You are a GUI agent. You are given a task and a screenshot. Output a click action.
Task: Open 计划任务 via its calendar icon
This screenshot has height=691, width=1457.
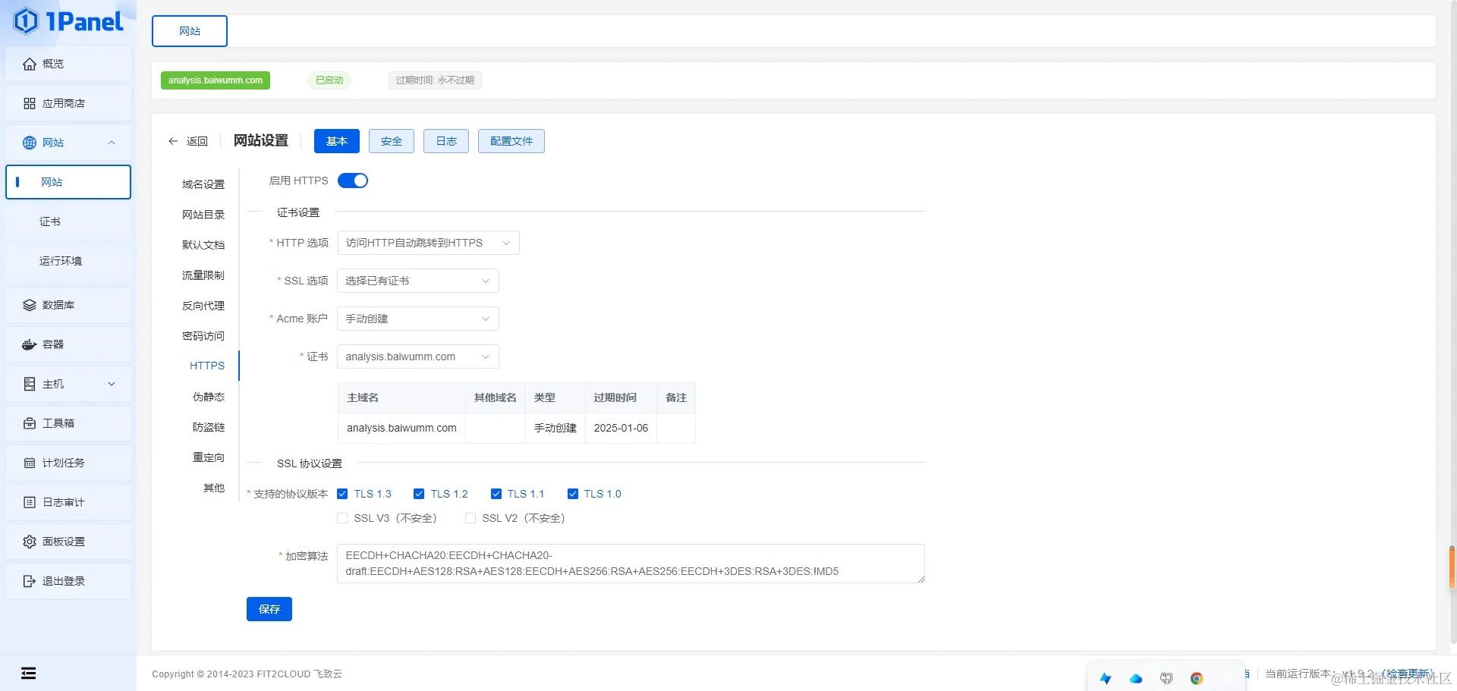coord(30,463)
